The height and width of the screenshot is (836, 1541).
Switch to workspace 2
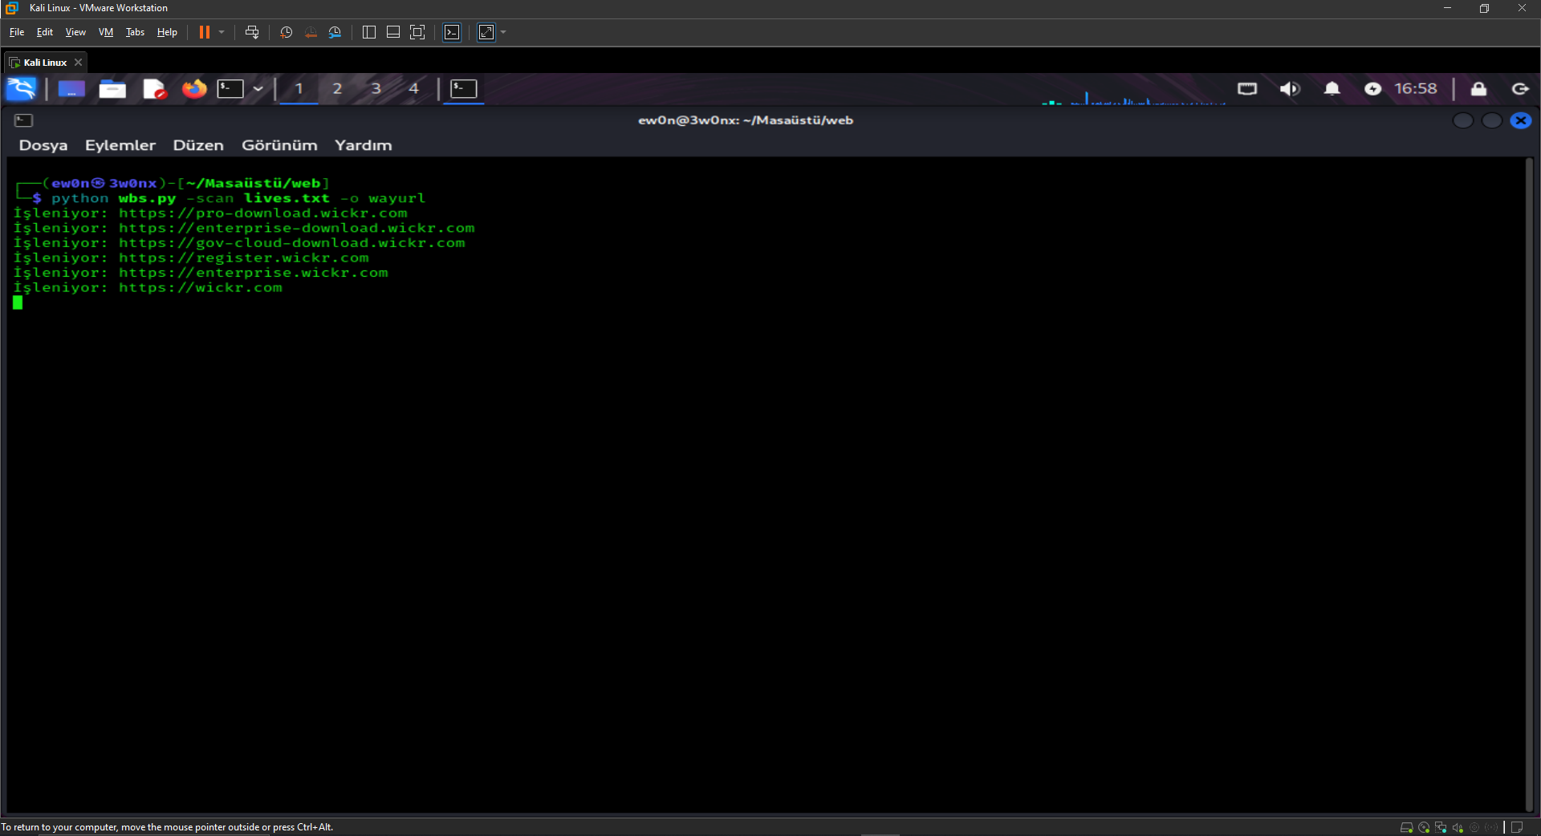pos(337,88)
